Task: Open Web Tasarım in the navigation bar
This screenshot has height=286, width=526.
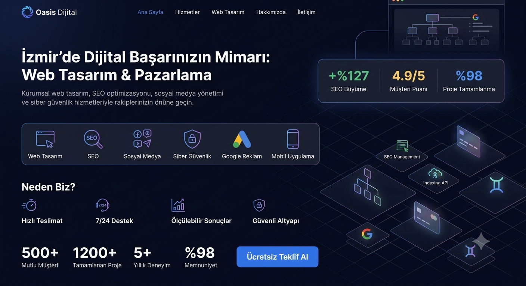Action: coord(228,12)
